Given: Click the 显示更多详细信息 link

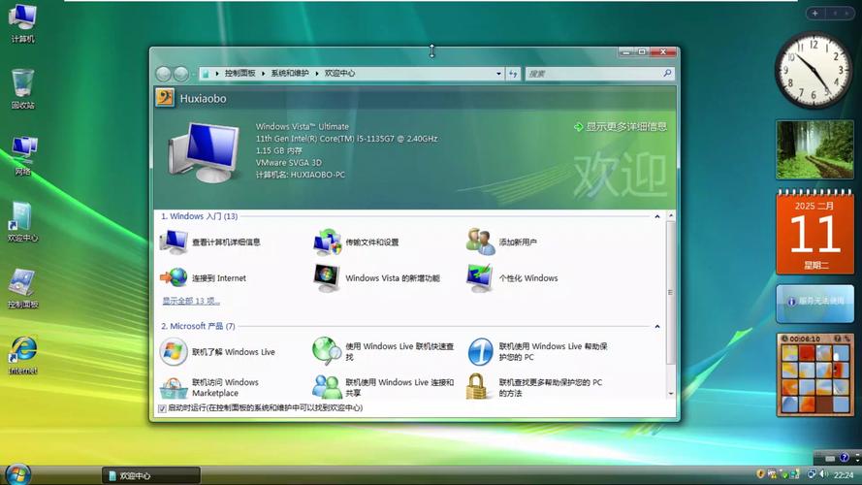Looking at the screenshot, I should point(621,127).
